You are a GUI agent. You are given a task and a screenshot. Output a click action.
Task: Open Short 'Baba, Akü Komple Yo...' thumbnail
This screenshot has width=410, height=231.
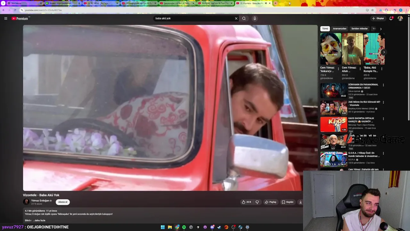[374, 49]
